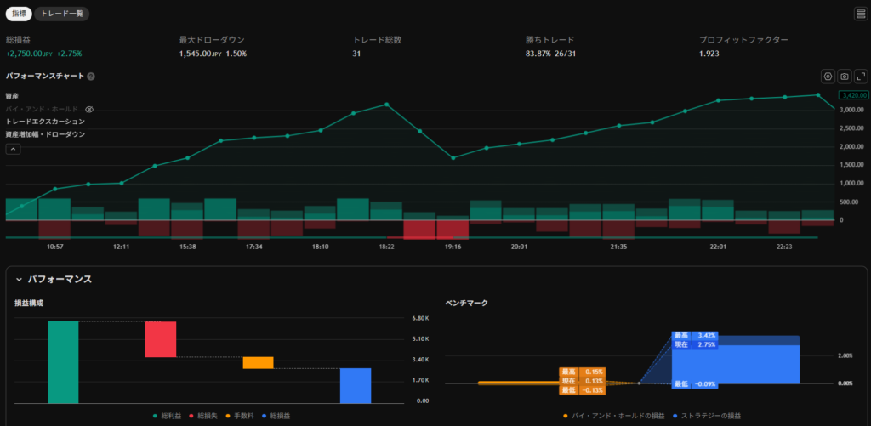Image resolution: width=871 pixels, height=426 pixels.
Task: Toggle visibility of バイ・アンド・ホールド series
Action: 89,110
